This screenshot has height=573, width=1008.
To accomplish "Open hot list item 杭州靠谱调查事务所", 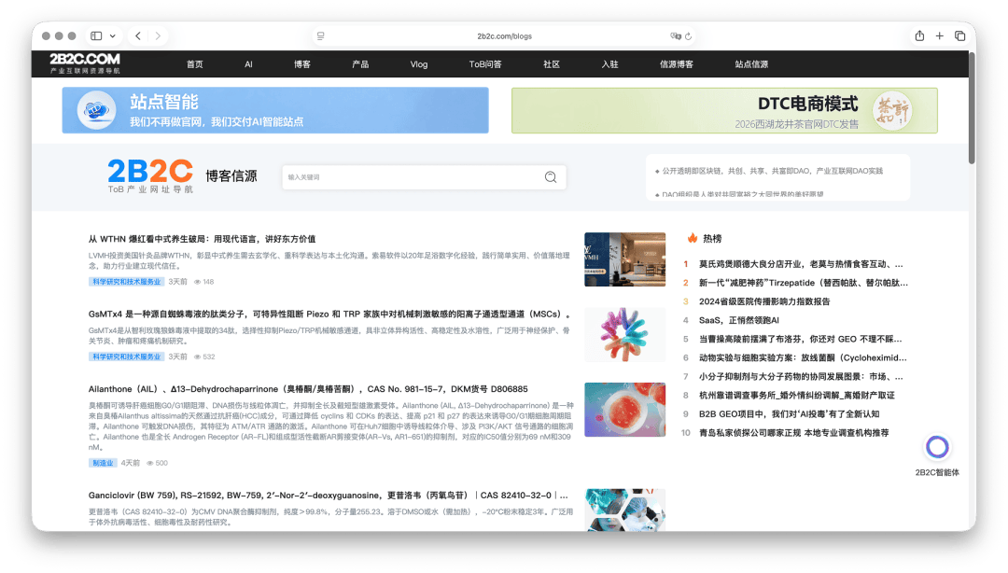I will click(x=796, y=395).
